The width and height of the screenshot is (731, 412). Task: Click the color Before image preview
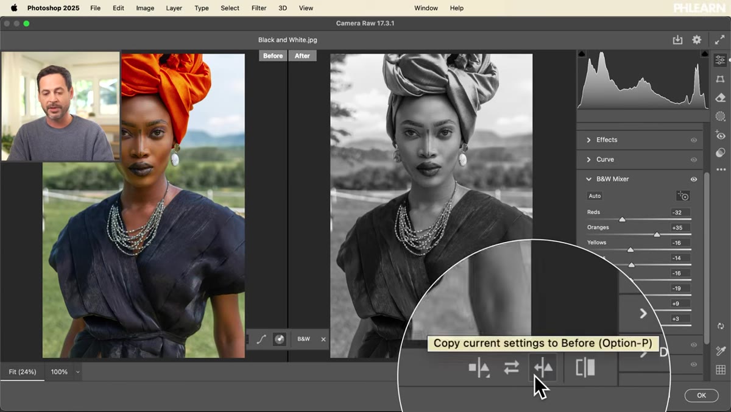coord(144,205)
